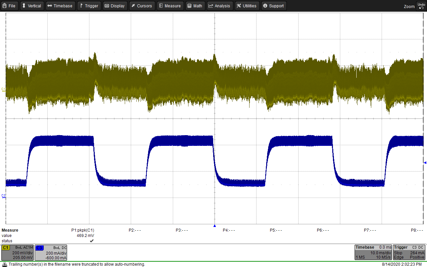Open the Timebase descriptor box
This screenshot has width=427, height=267.
373,253
